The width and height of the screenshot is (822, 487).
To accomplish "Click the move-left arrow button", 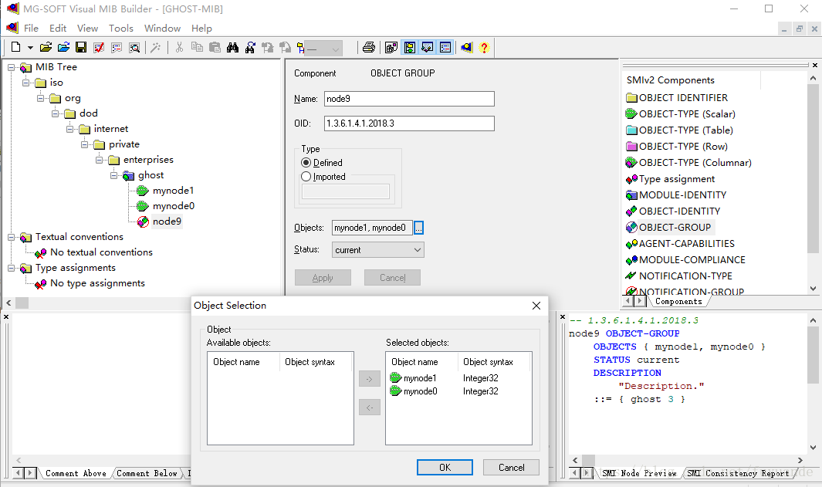I will click(370, 408).
